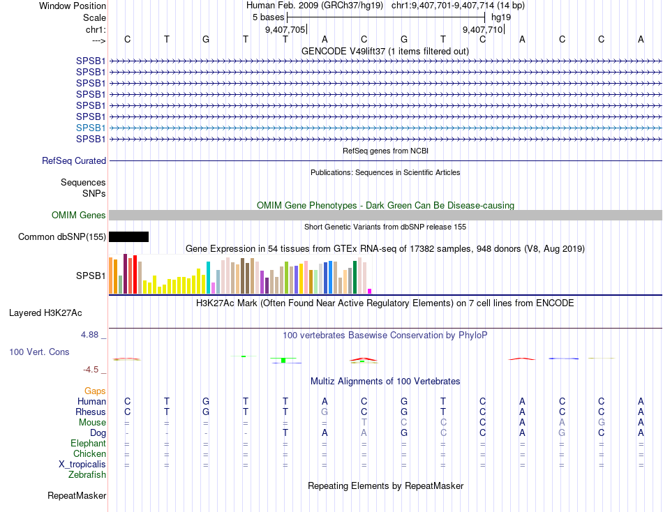Click the RepeatMasker track label
Screen dimensions: 663x512
pos(77,495)
